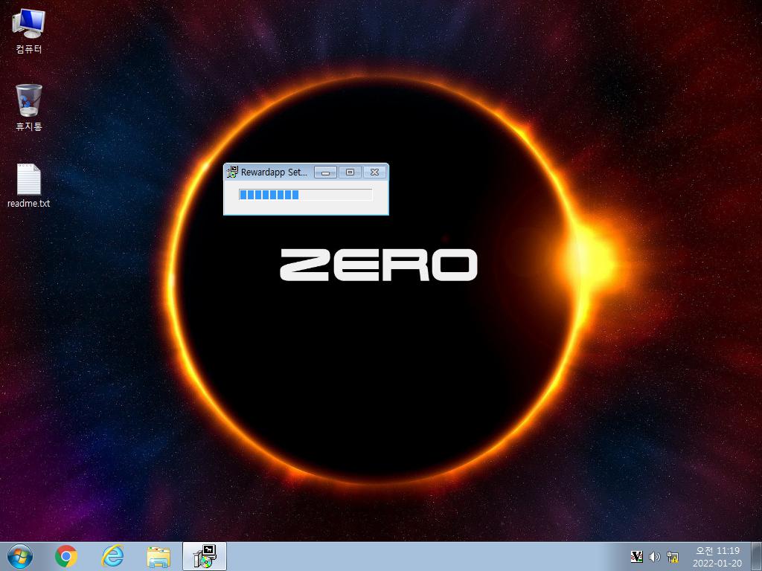This screenshot has height=571, width=762.
Task: Launch Internet Explorer from the taskbar
Action: pyautogui.click(x=112, y=556)
